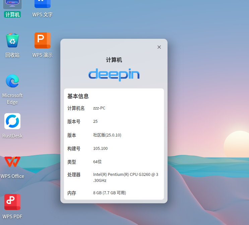Click the 内存 label
Screen dimensions: 249x225
tap(72, 193)
